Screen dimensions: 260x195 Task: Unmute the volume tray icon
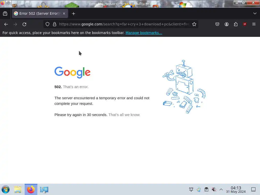[x=214, y=189]
